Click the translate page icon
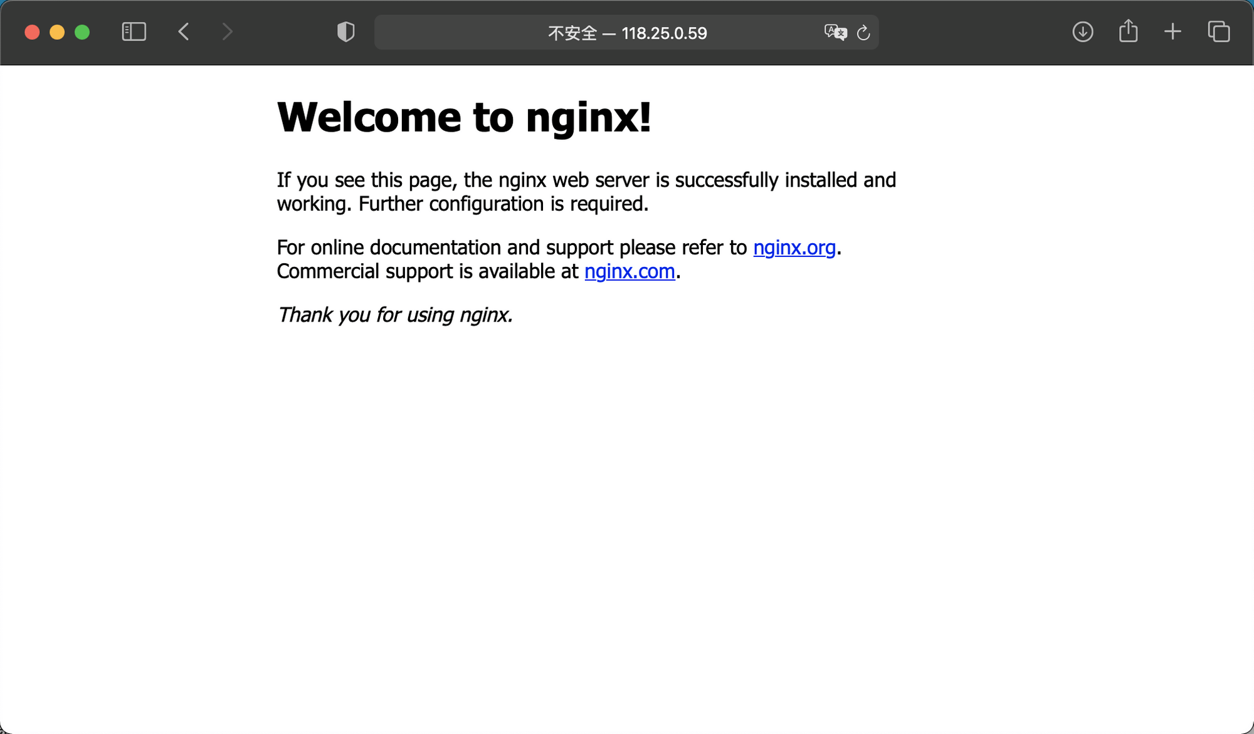 pos(835,33)
